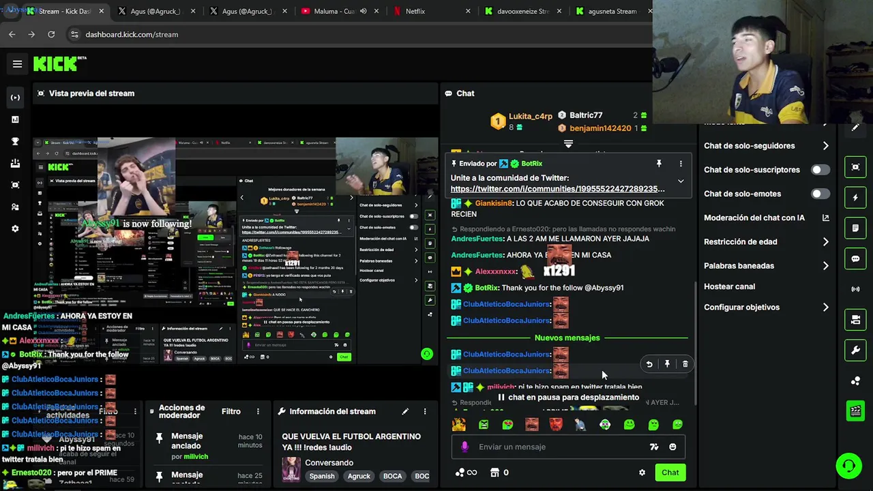Switch to first Agus (@Agruck_) X tab
The height and width of the screenshot is (491, 873).
coord(156,12)
